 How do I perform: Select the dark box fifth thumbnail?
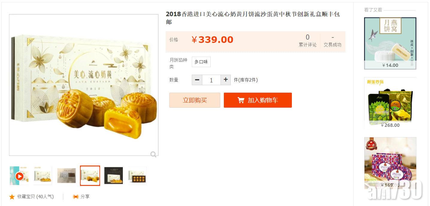tap(114, 176)
